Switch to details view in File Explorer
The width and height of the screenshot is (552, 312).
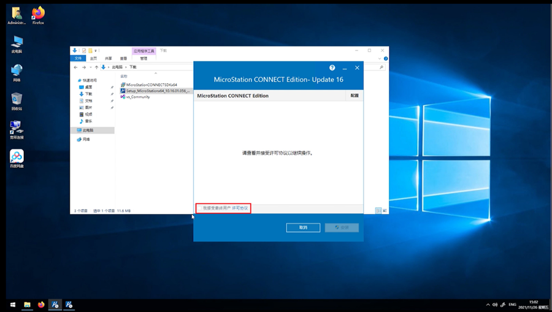pos(378,211)
